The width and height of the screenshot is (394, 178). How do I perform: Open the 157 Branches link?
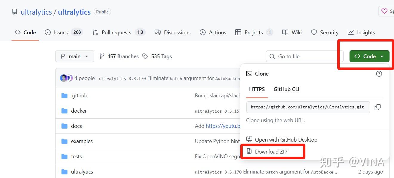(x=119, y=56)
